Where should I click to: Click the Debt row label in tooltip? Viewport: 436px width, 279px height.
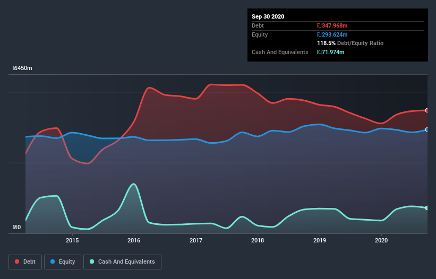[258, 26]
